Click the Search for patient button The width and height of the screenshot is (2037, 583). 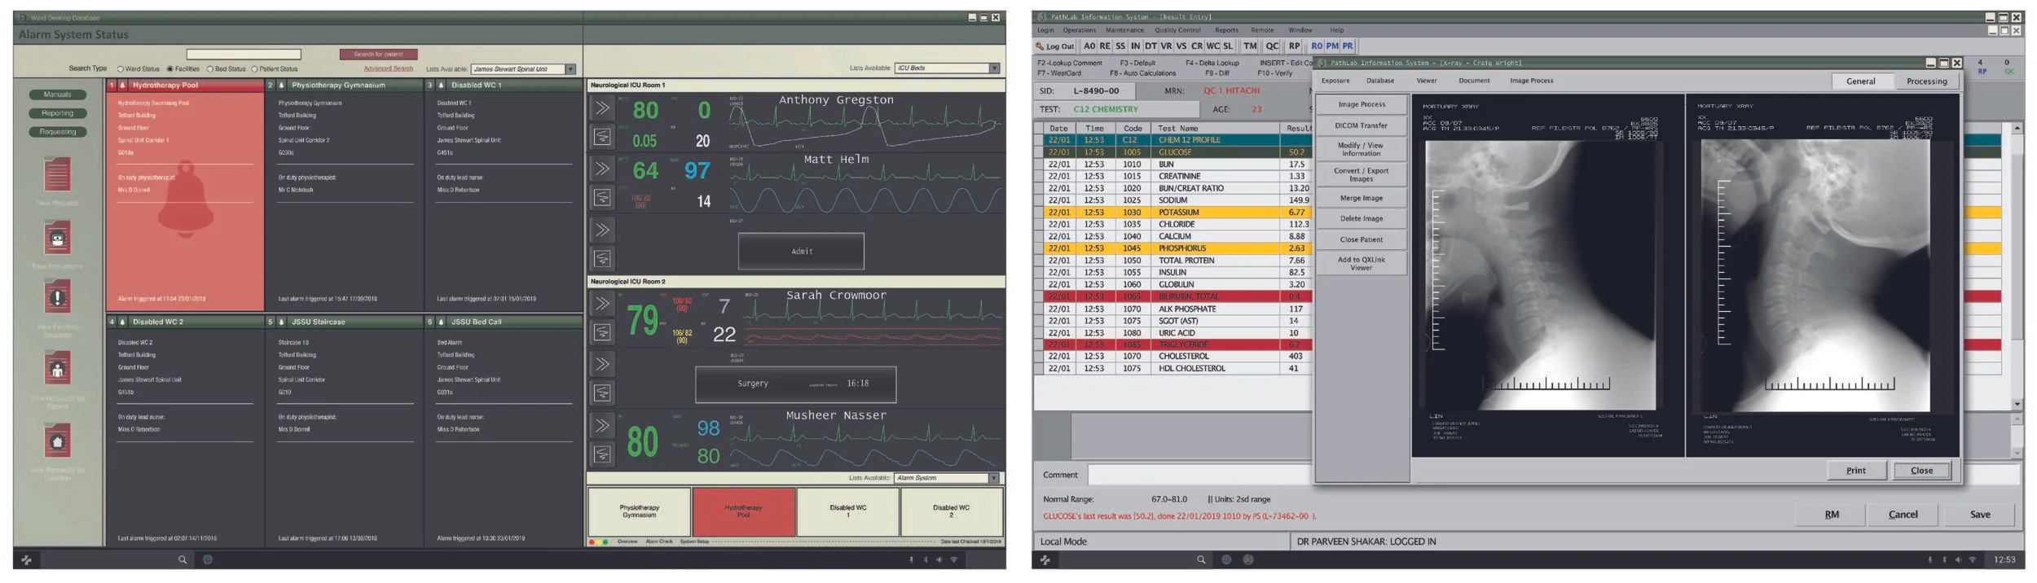[x=379, y=54]
